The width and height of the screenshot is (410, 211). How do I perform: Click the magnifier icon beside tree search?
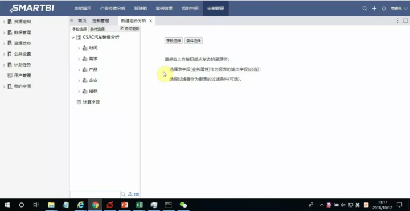pos(123,195)
